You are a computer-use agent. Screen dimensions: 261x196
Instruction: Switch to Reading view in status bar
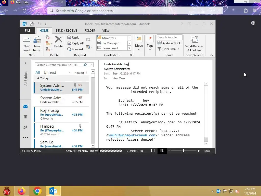click(x=162, y=151)
